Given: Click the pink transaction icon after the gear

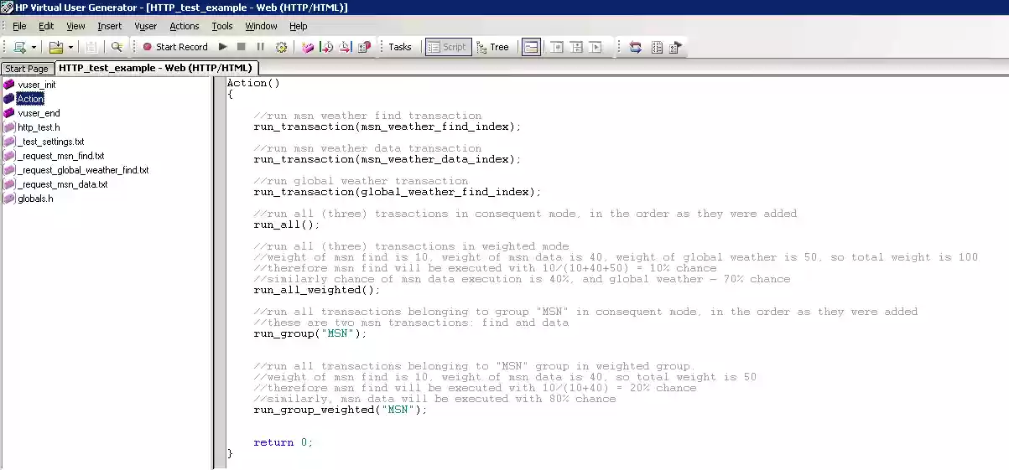Looking at the screenshot, I should 308,47.
